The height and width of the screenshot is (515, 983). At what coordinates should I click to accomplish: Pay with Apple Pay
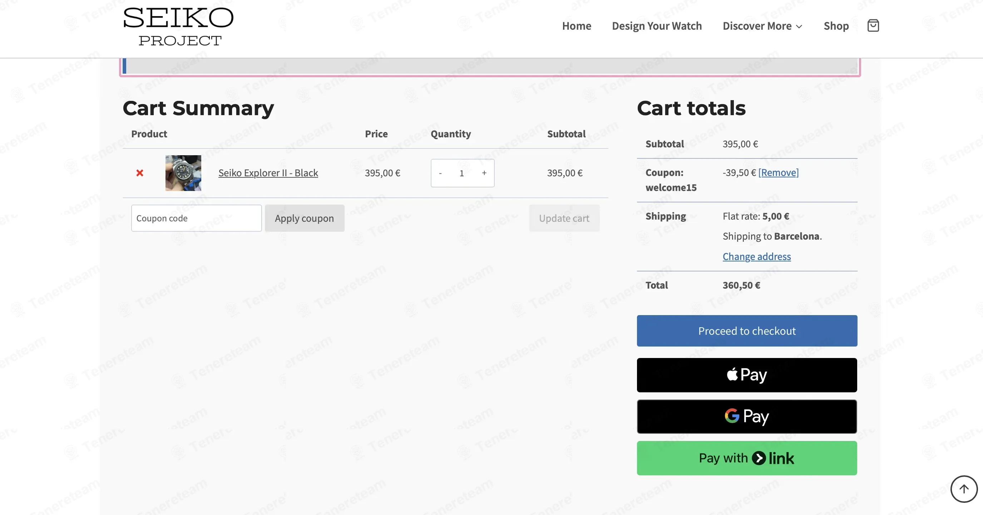(x=747, y=375)
